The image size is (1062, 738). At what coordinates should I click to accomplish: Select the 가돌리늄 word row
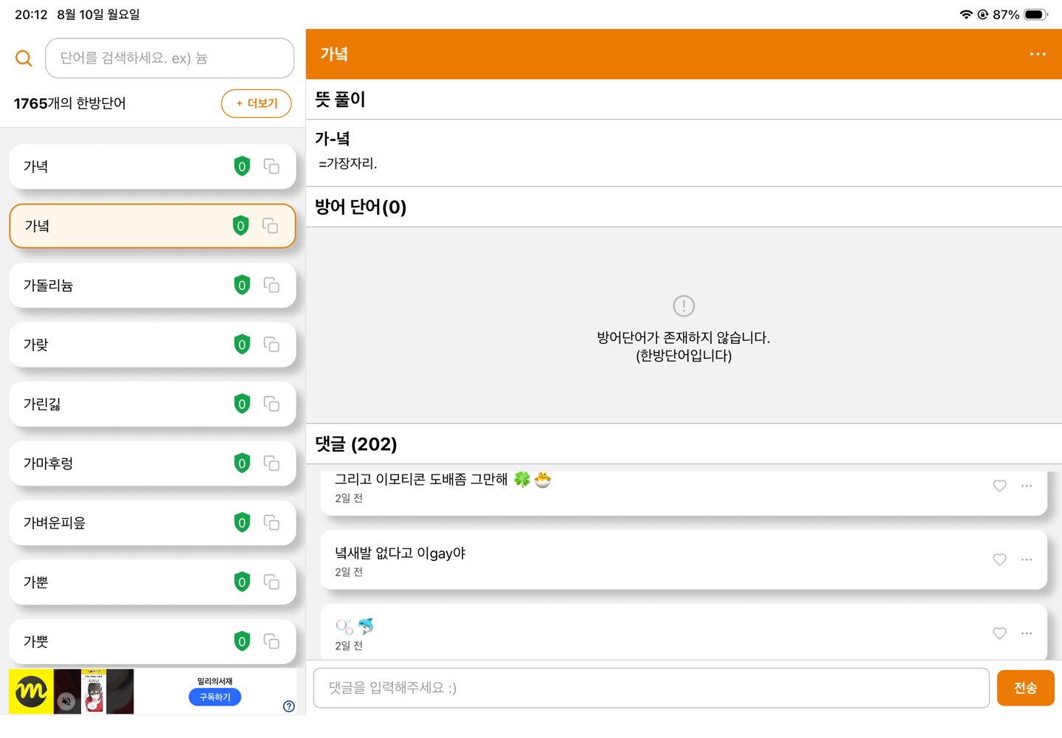[153, 286]
